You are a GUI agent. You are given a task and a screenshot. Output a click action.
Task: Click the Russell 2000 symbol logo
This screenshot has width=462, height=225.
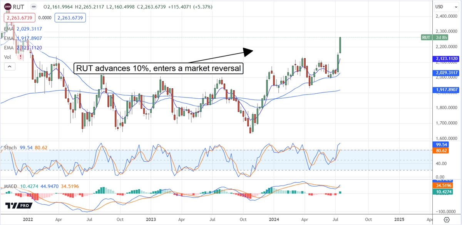(8, 7)
